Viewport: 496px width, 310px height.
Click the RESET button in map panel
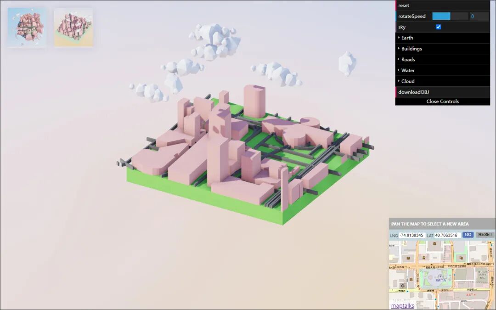pos(485,235)
